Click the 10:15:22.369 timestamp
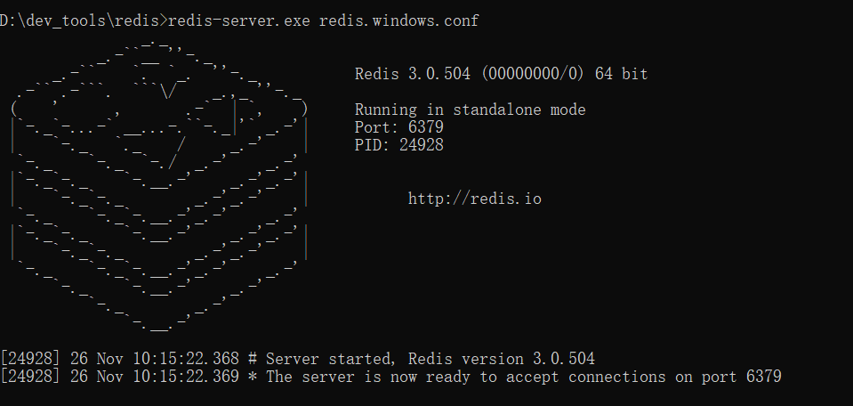The height and width of the screenshot is (406, 853). click(186, 377)
